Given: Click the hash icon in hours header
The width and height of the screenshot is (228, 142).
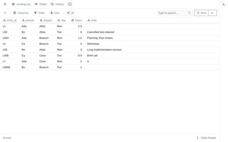Looking at the screenshot, I should 73,21.
